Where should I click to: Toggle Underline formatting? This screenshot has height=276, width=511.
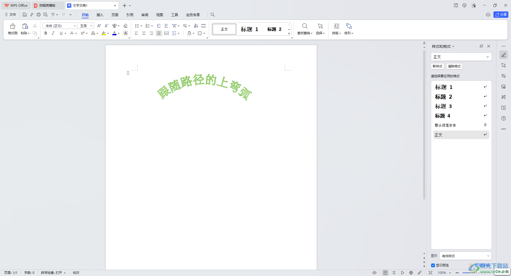[x=61, y=33]
